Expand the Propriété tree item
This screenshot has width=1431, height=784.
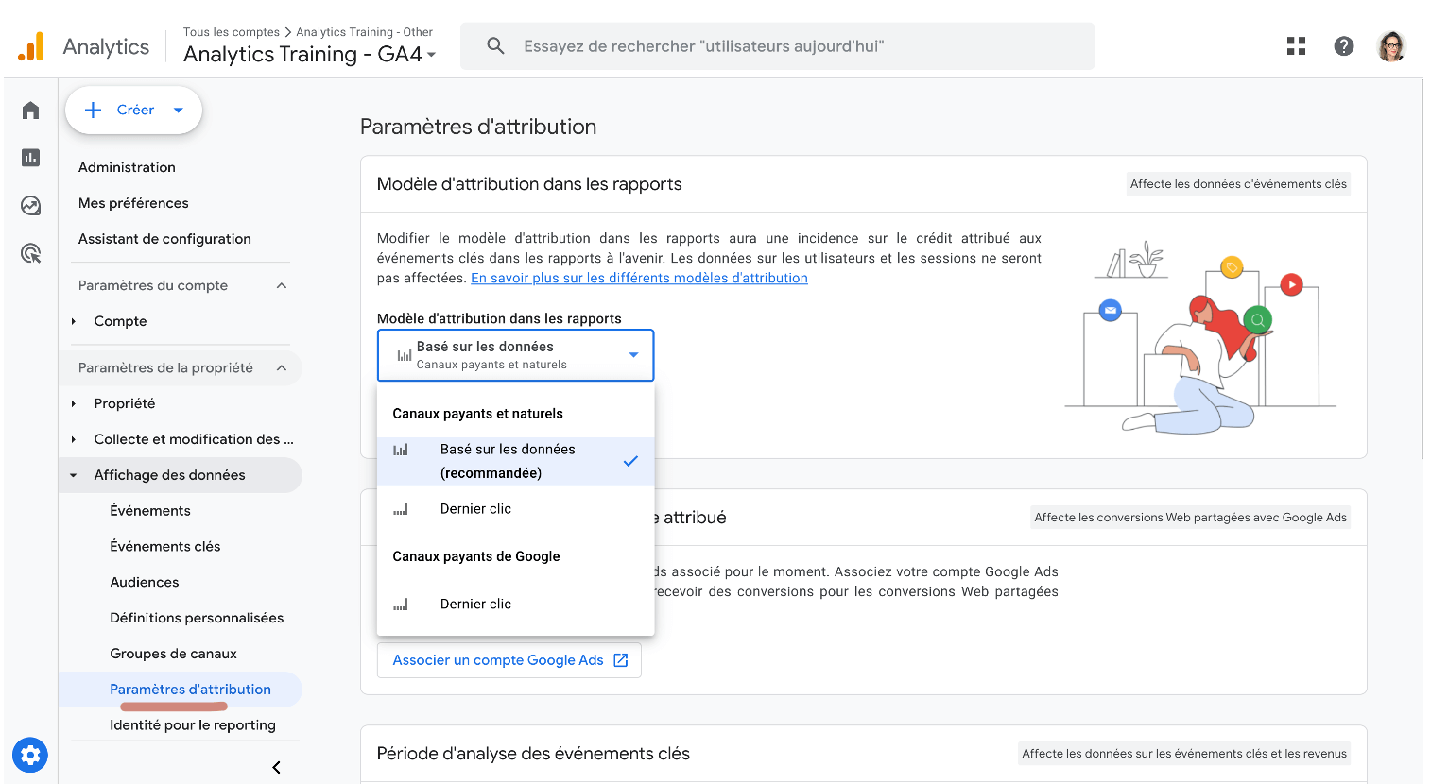[74, 403]
